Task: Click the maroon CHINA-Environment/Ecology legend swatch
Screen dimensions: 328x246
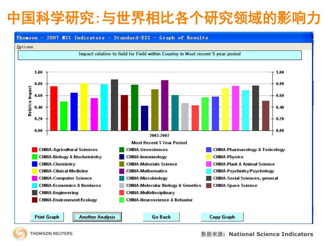Action: (35, 200)
